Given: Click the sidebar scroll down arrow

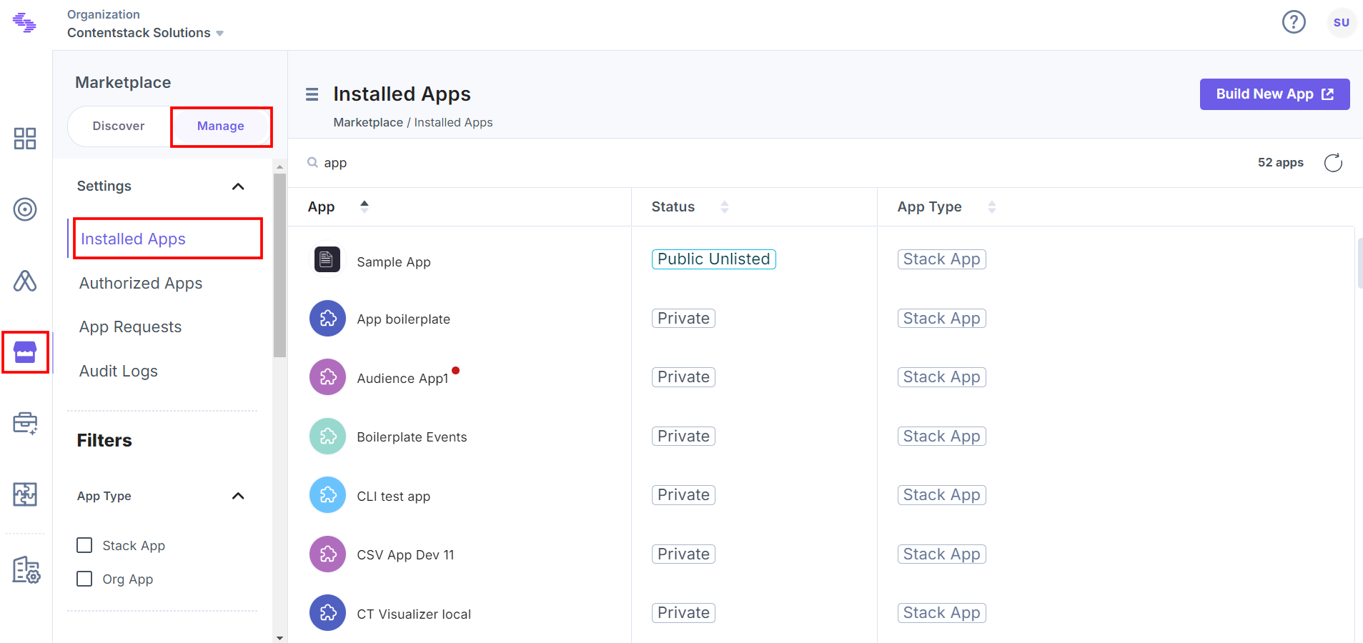Looking at the screenshot, I should [x=279, y=637].
